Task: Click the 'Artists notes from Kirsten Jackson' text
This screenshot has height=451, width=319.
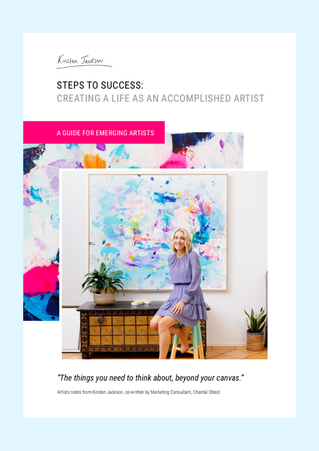Action: click(x=90, y=392)
